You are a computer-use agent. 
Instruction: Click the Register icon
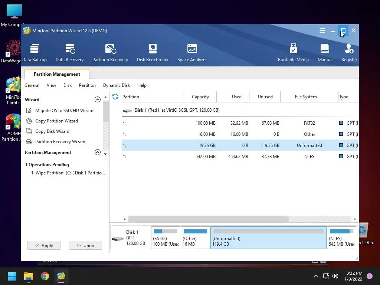pyautogui.click(x=349, y=49)
